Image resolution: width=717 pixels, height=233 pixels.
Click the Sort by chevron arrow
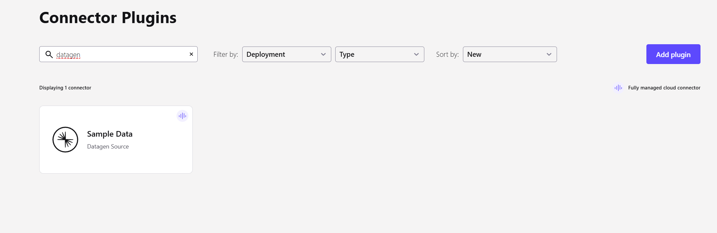coord(549,54)
